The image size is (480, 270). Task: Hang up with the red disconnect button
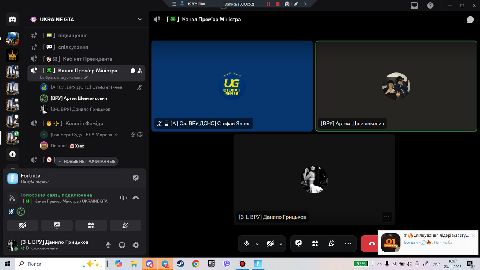tap(372, 243)
